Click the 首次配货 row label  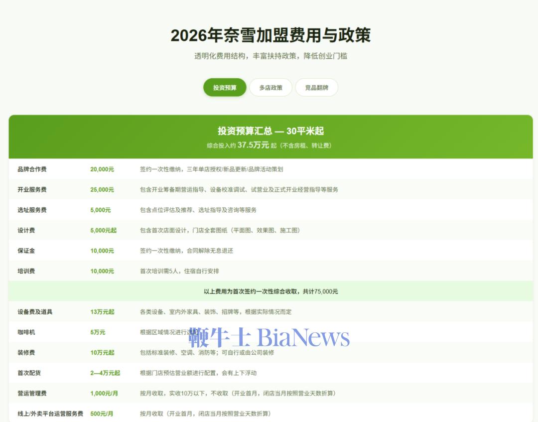[29, 373]
